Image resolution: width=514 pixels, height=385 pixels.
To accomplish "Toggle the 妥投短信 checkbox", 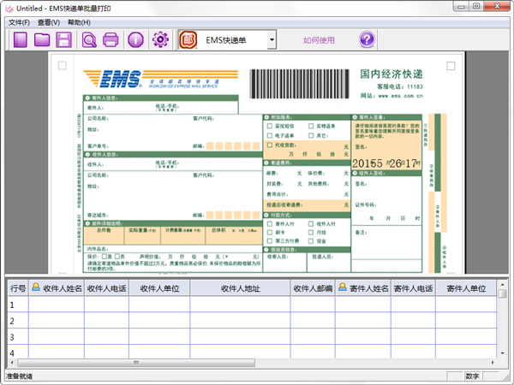I will click(x=270, y=126).
